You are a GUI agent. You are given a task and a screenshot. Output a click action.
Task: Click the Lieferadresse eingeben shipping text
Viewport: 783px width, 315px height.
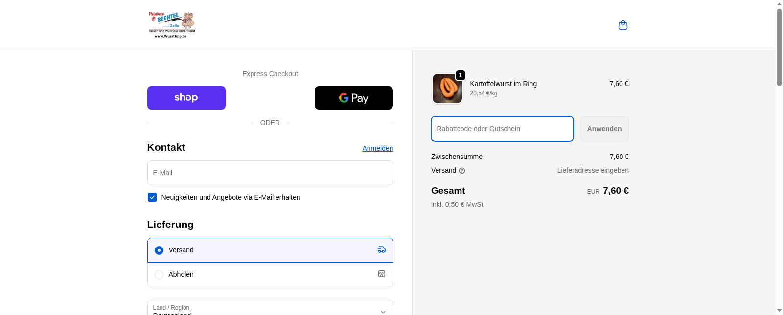593,170
